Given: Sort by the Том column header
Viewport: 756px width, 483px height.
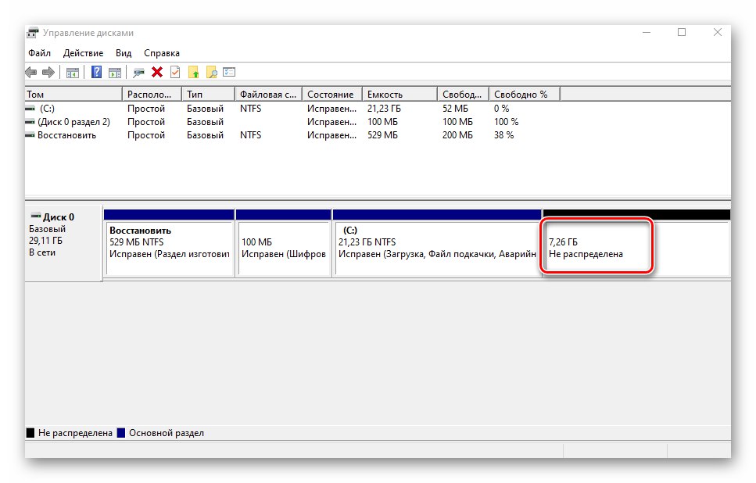Looking at the screenshot, I should point(73,95).
